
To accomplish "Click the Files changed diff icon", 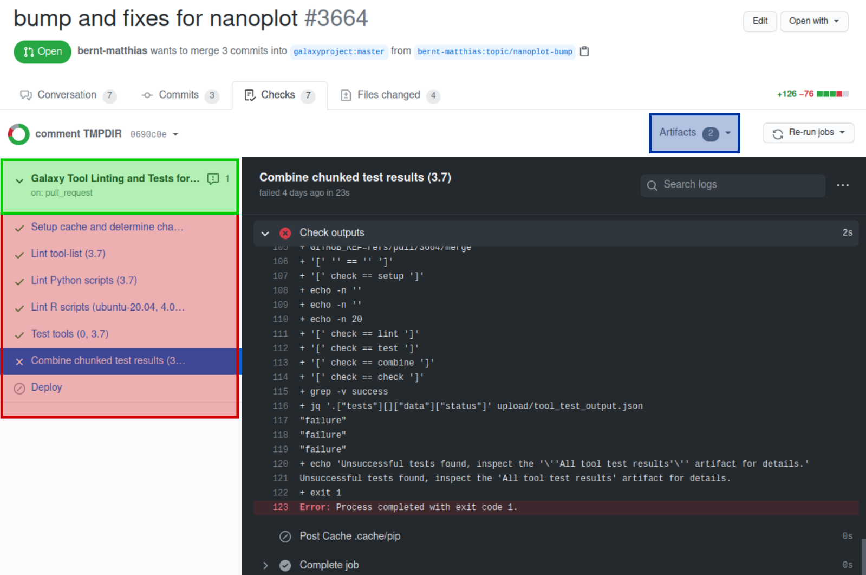I will pos(346,95).
